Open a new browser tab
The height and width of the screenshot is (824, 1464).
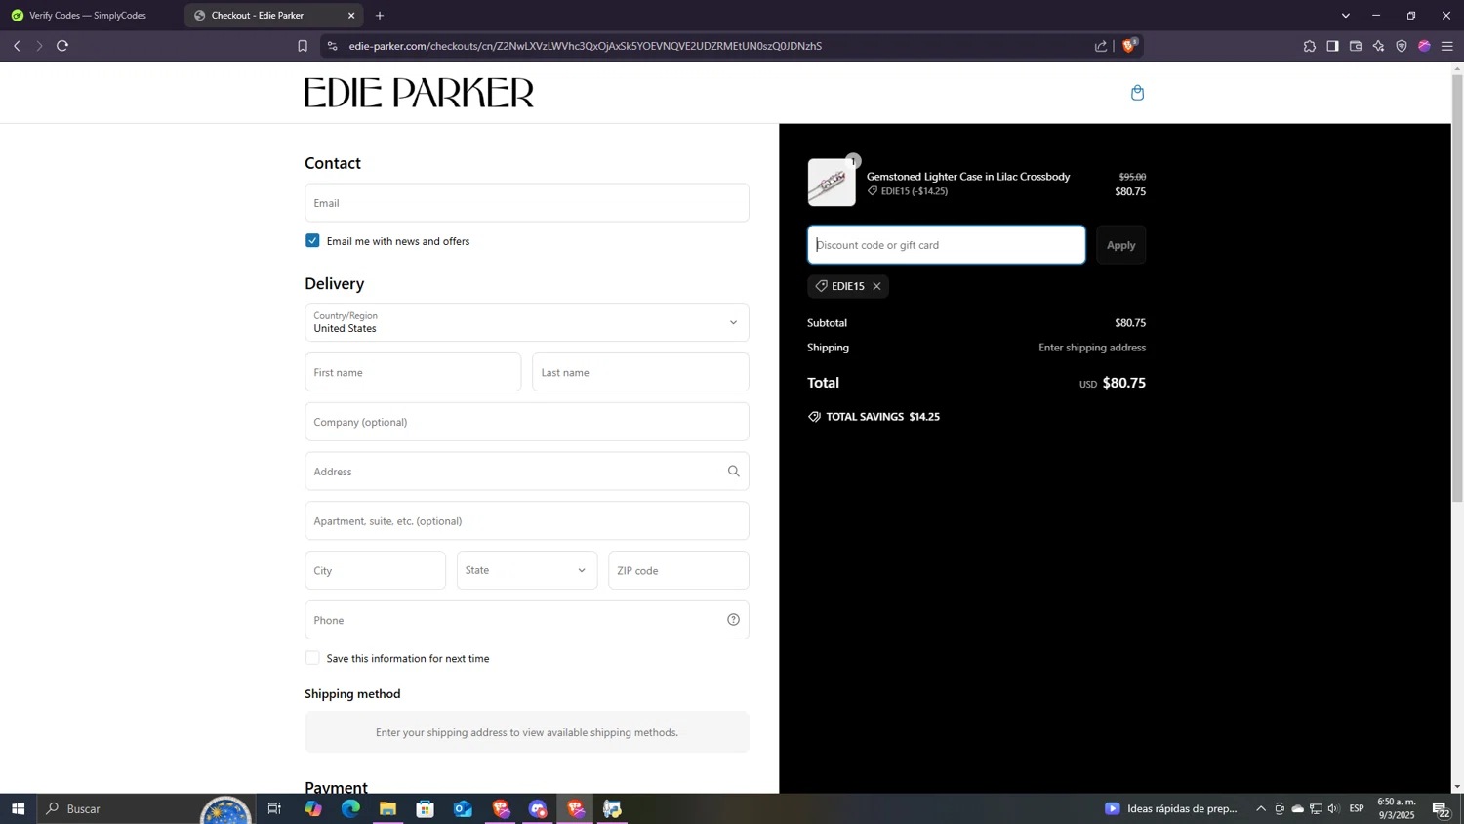coord(380,16)
